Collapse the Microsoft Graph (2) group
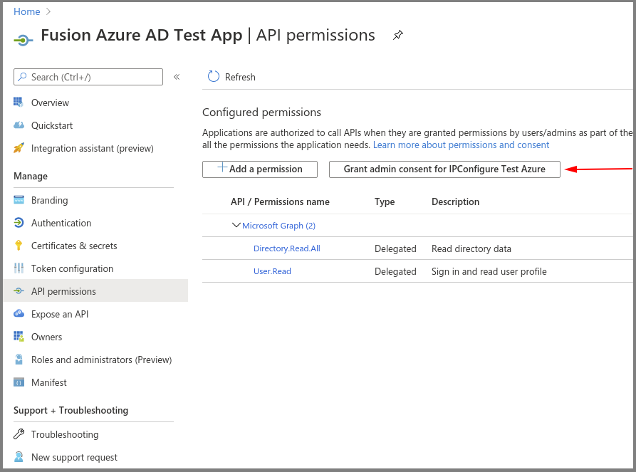The image size is (636, 472). point(236,225)
